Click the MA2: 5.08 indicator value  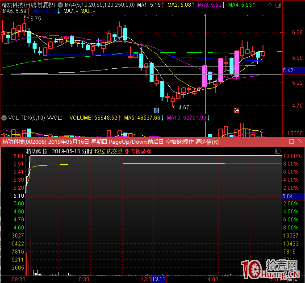tap(181, 5)
